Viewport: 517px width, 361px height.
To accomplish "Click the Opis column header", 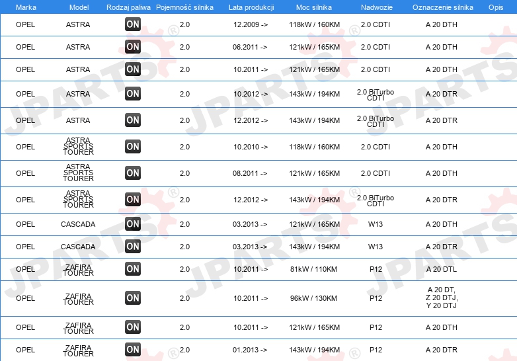I will [x=496, y=7].
